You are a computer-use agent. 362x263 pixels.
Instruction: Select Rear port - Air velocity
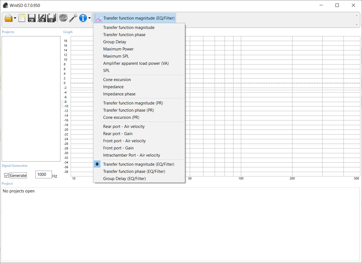(x=124, y=127)
